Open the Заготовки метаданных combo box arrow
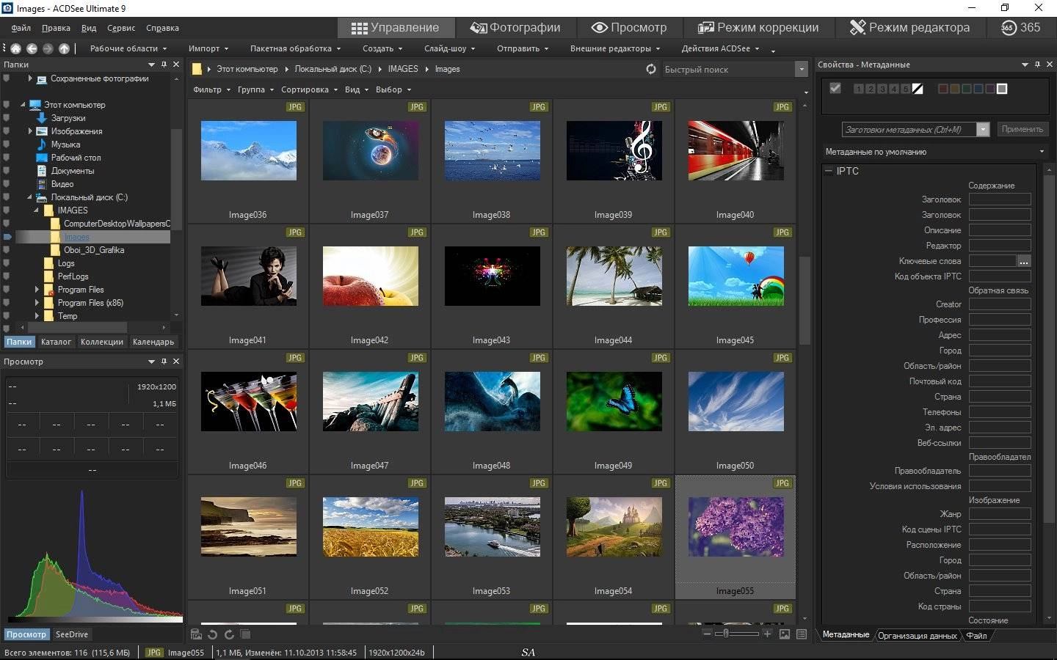Image resolution: width=1057 pixels, height=660 pixels. pyautogui.click(x=983, y=130)
